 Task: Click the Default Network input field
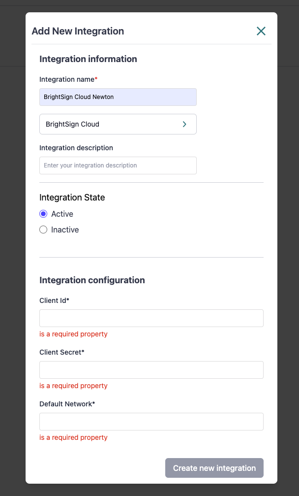(x=151, y=422)
